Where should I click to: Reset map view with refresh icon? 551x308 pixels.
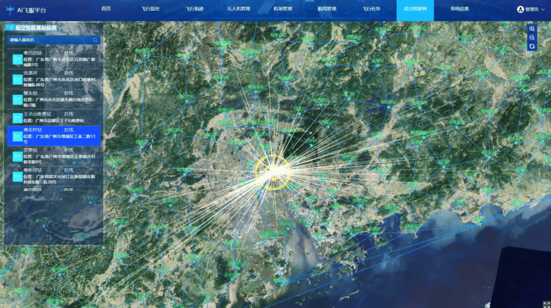tap(532, 46)
